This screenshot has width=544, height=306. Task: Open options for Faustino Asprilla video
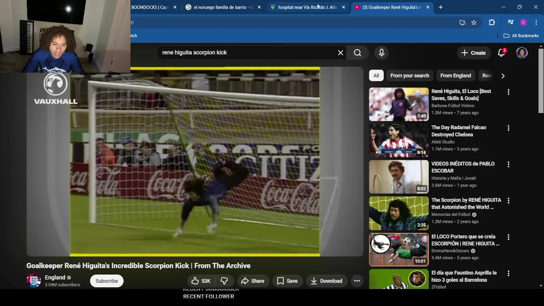click(508, 273)
